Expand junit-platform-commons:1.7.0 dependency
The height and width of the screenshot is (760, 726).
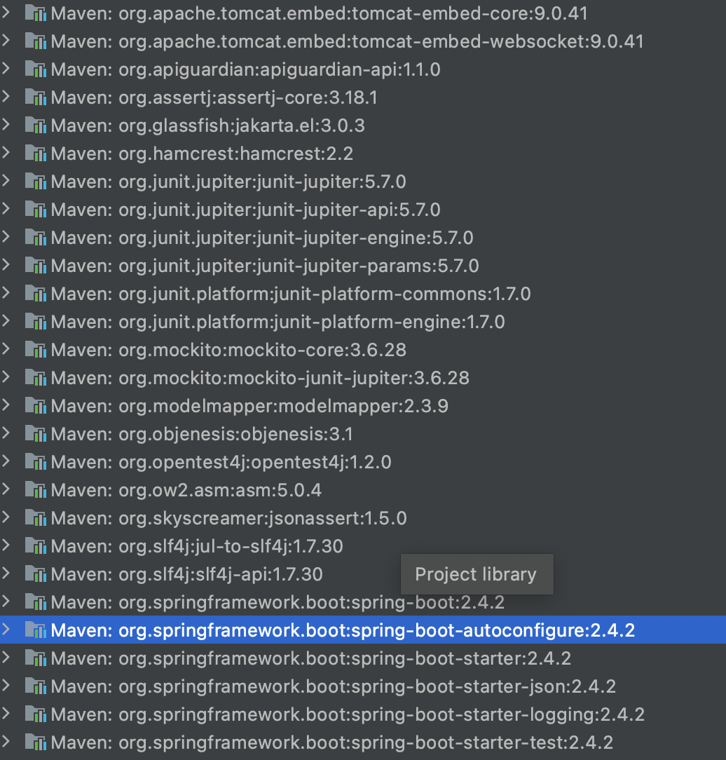tap(6, 294)
